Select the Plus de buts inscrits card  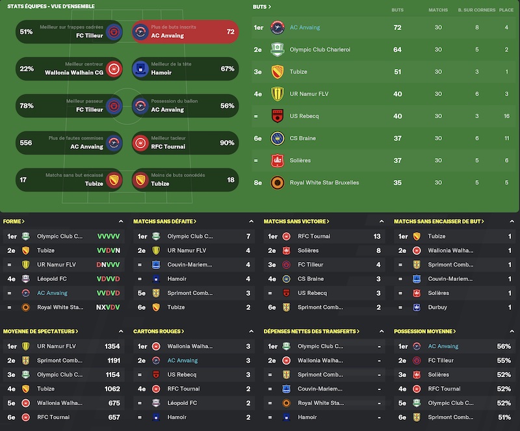[185, 32]
